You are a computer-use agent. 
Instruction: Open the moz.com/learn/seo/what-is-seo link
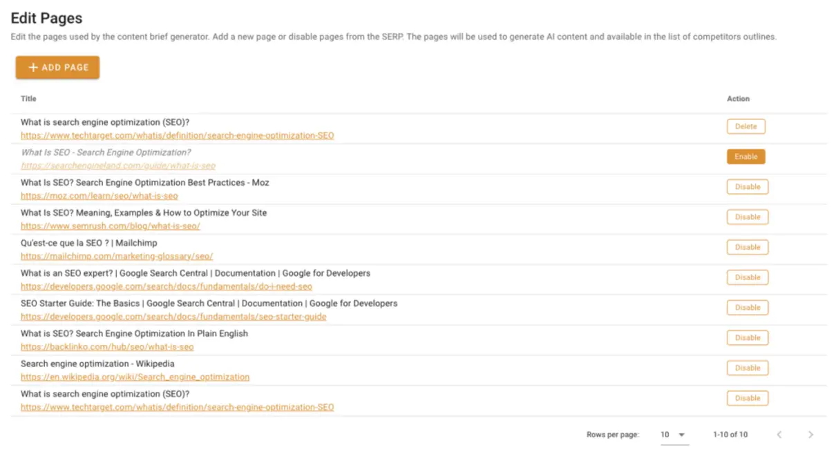tap(99, 195)
